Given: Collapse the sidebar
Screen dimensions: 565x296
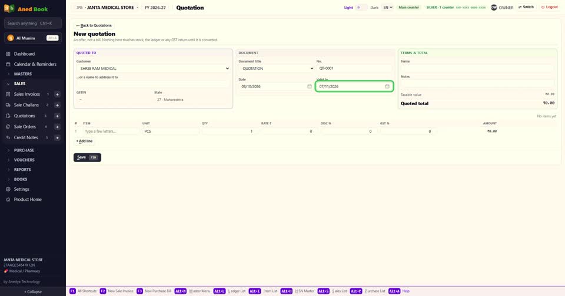Looking at the screenshot, I should [33, 292].
